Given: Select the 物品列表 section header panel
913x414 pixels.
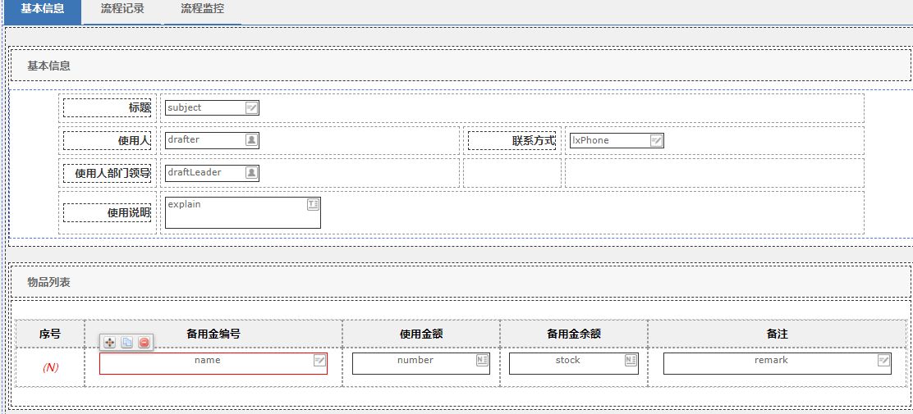Looking at the screenshot, I should pos(461,283).
